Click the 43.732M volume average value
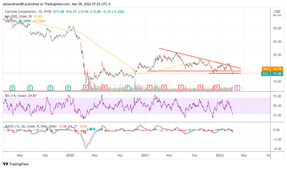The image size is (287, 169). [39, 21]
